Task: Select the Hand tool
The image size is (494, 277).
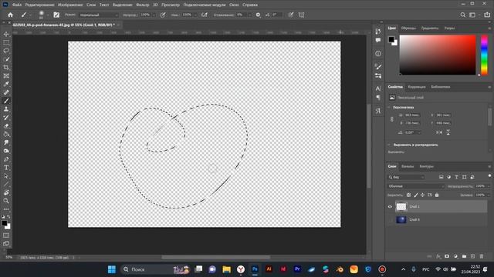Action: (x=6, y=192)
